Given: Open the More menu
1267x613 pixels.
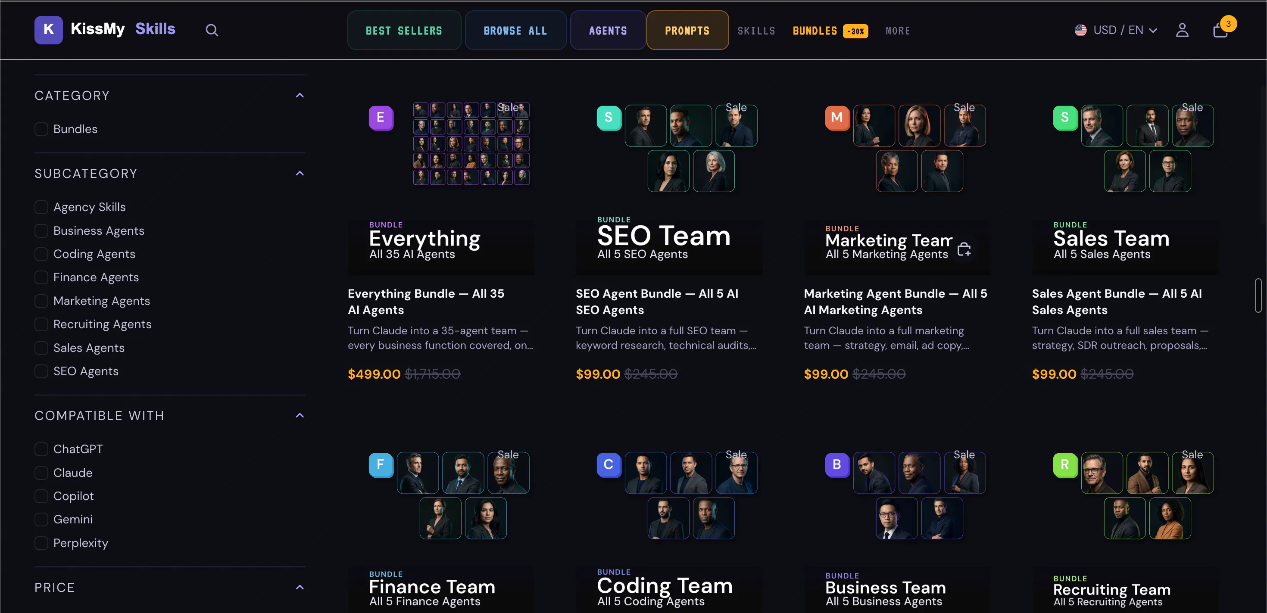Looking at the screenshot, I should point(898,31).
